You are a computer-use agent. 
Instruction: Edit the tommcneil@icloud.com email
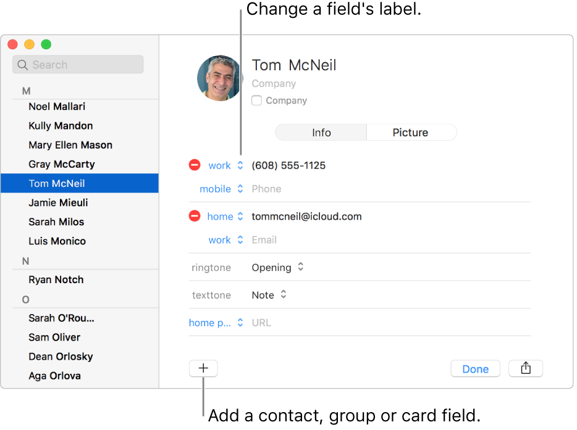(x=306, y=217)
